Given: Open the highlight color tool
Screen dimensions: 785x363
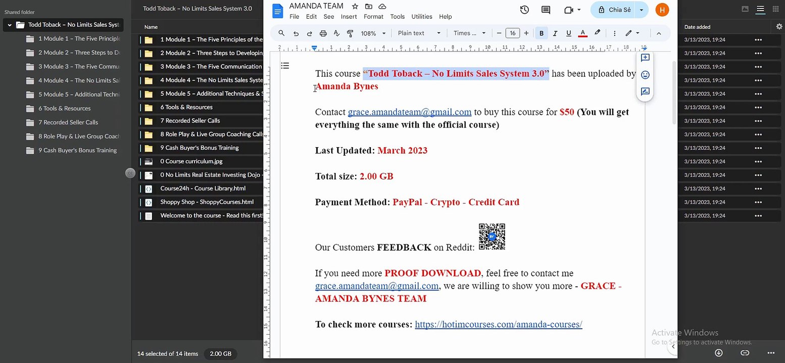Looking at the screenshot, I should (x=597, y=33).
